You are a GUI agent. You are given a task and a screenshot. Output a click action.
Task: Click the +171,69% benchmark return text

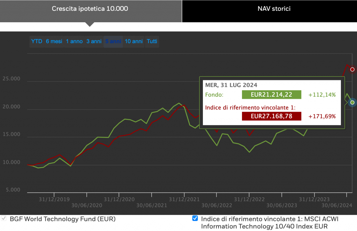click(x=322, y=116)
